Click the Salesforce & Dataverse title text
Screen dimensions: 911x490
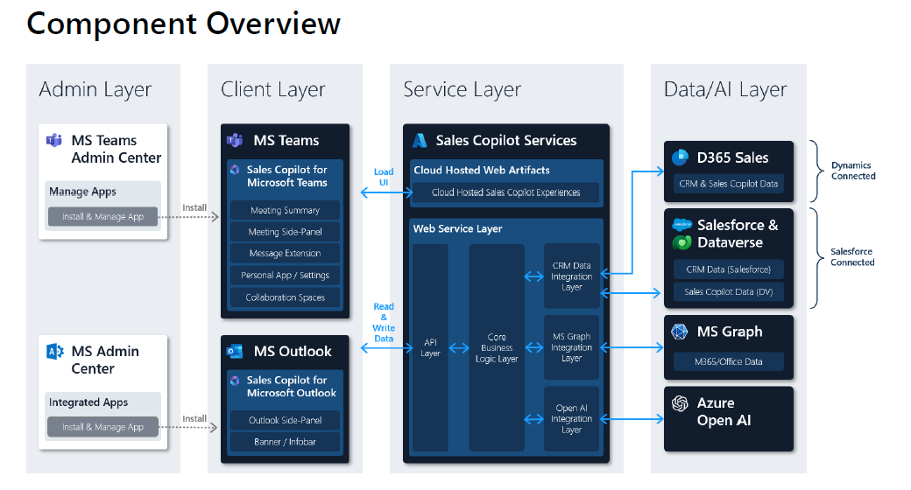click(738, 234)
